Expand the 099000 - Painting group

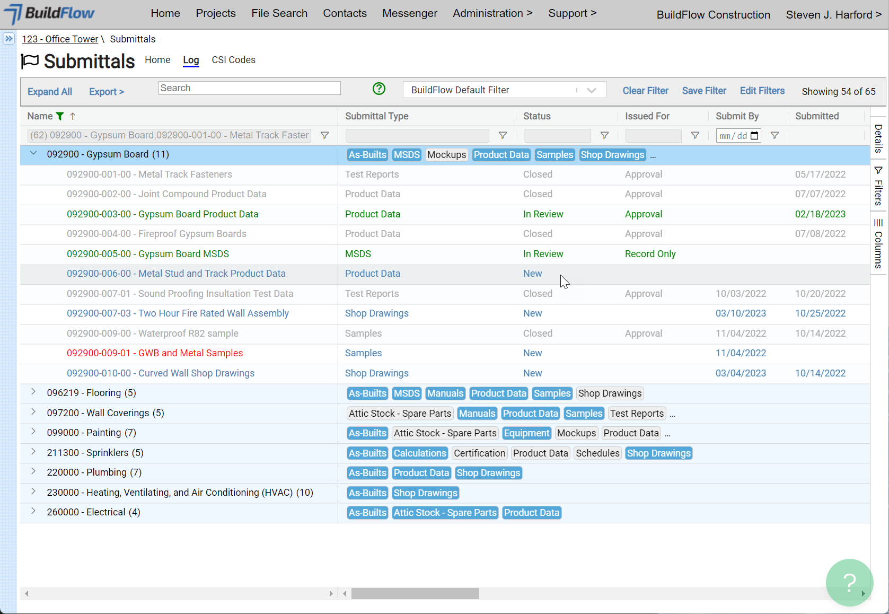tap(33, 432)
